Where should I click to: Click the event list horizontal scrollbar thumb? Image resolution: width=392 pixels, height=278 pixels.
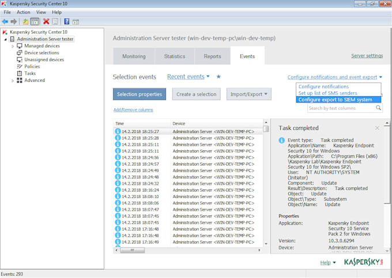tap(132, 250)
